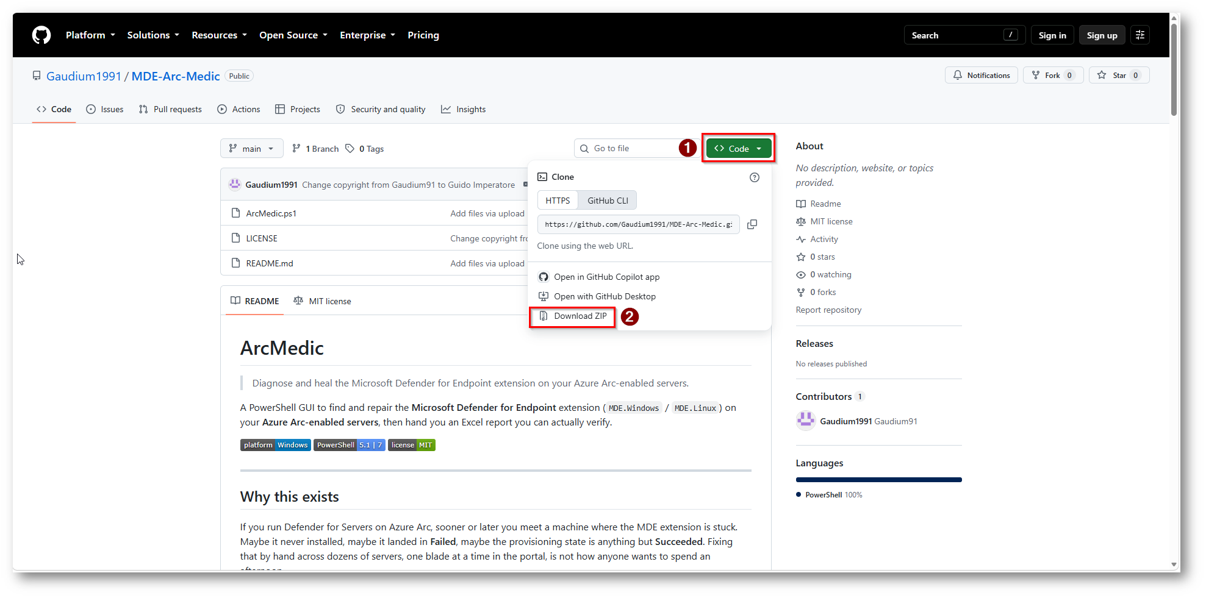The image size is (1206, 598).
Task: Open the Pull requests tab
Action: pos(170,109)
